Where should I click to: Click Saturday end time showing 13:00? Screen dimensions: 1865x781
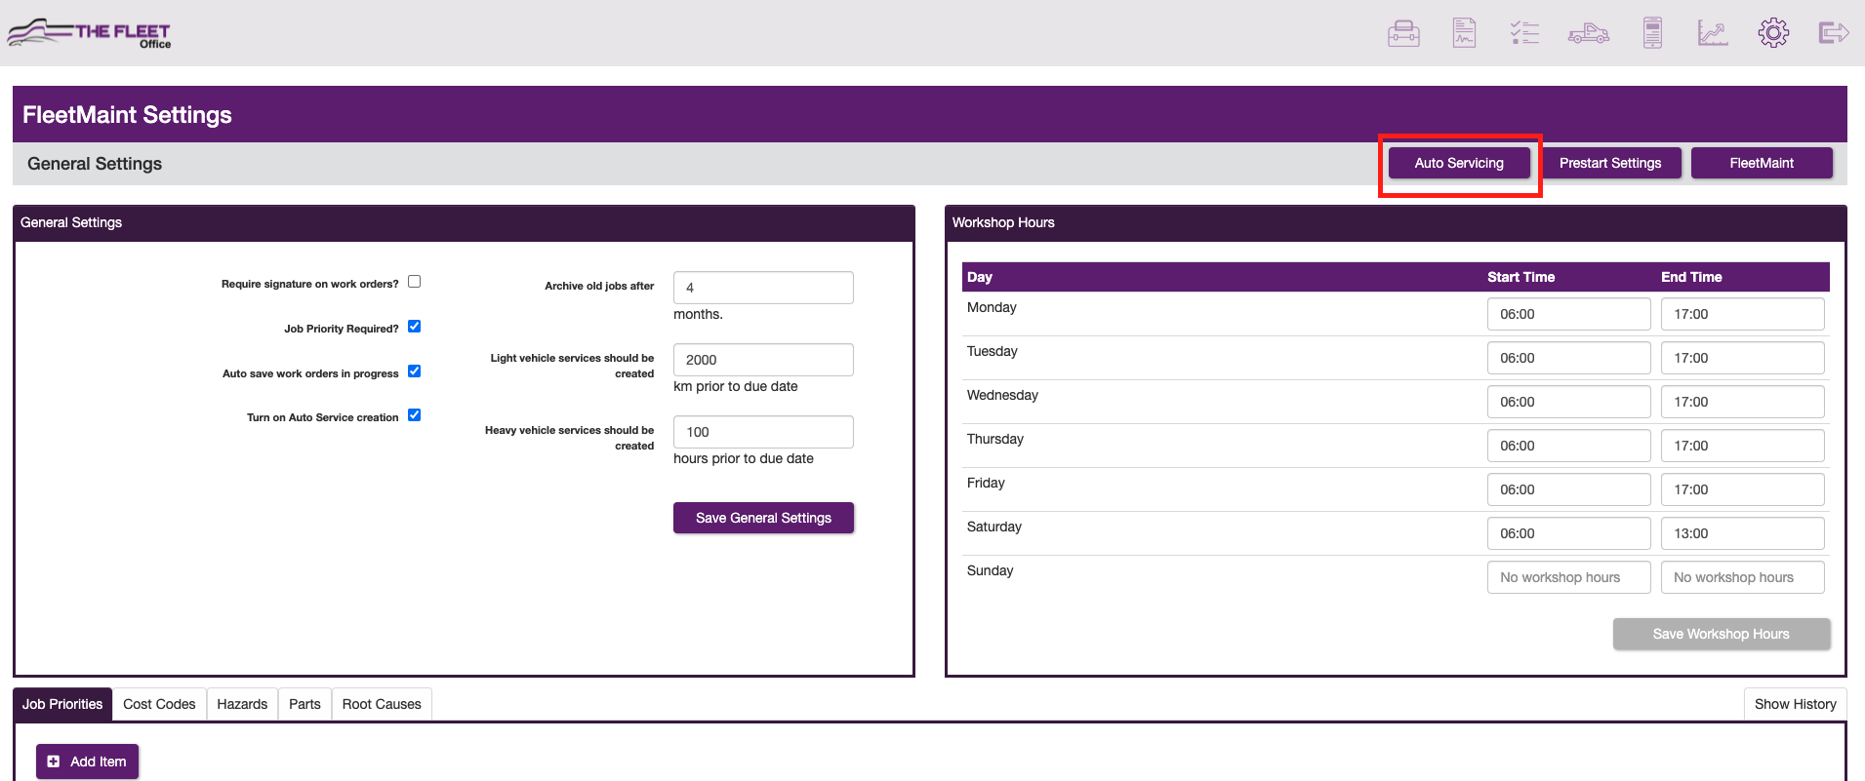(x=1742, y=533)
